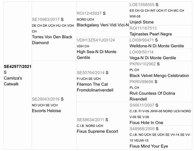Click SE58634/2011 registration number
Viewport: 194px width, 151px height.
90,120
